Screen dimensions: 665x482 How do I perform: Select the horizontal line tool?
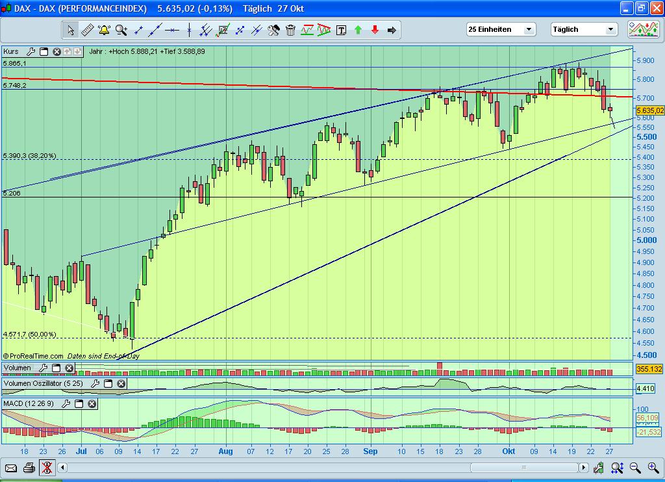pos(171,30)
